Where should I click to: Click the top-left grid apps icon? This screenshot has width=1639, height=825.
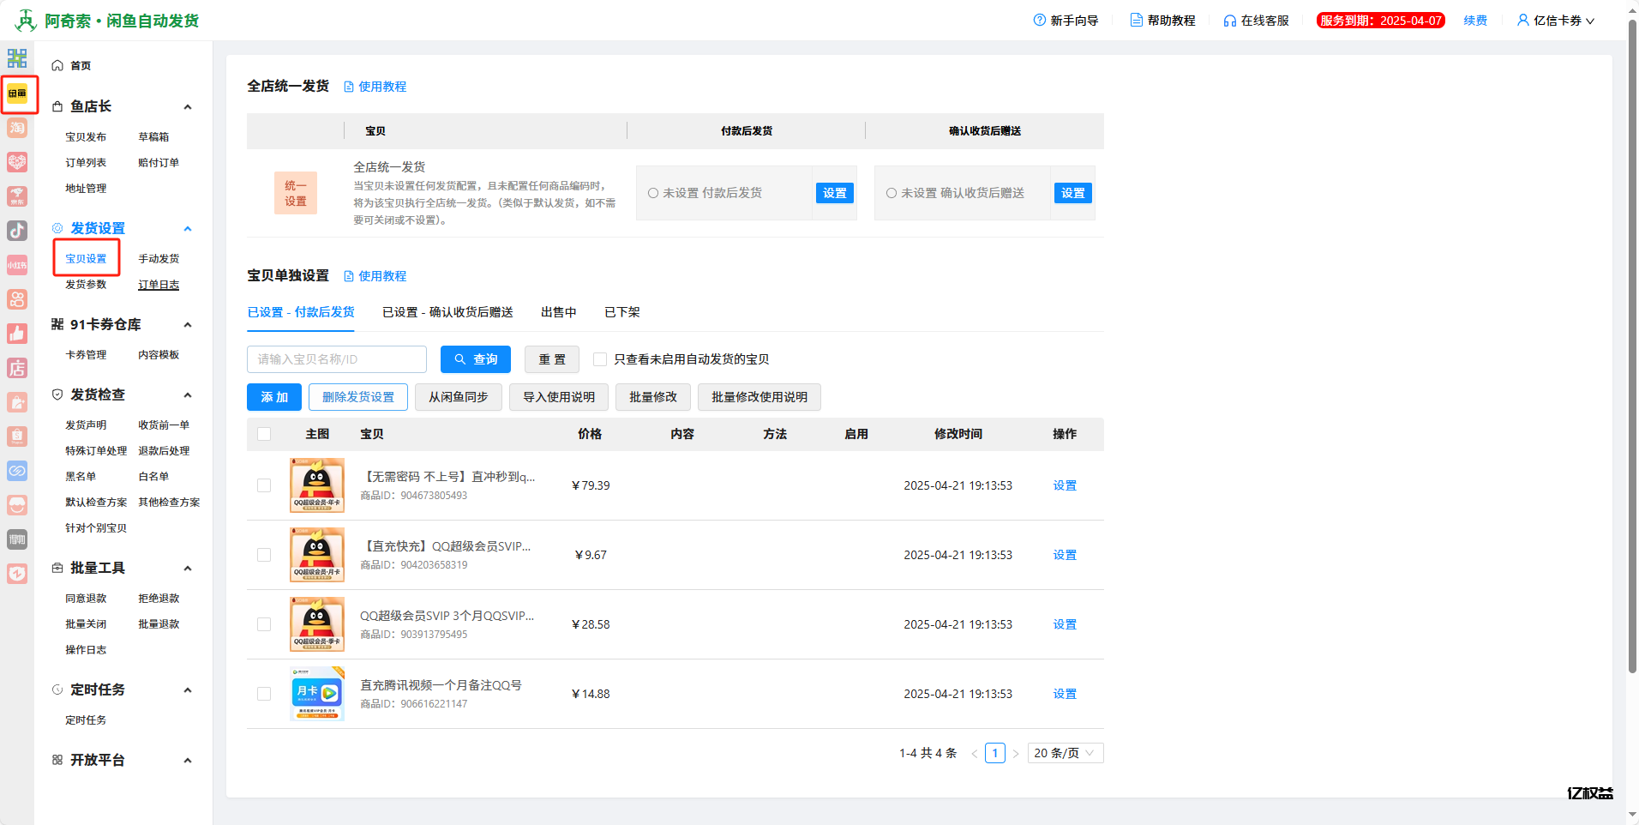(x=17, y=58)
